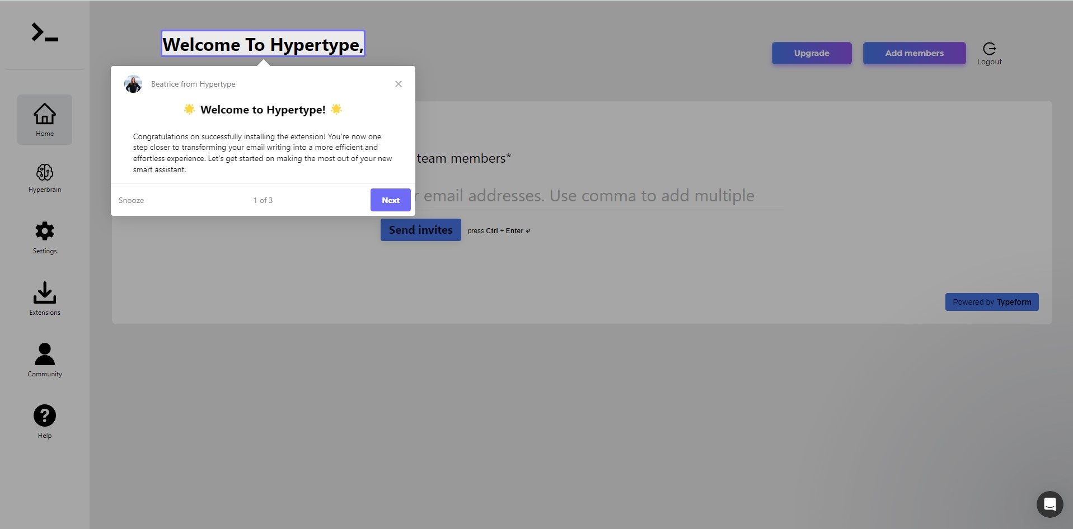Viewport: 1073px width, 529px height.
Task: Click the Send invites button
Action: (421, 230)
